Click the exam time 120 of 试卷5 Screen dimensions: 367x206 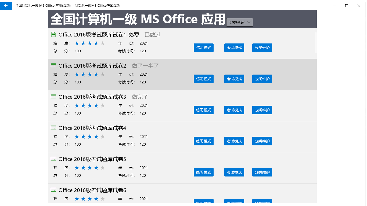click(143, 175)
